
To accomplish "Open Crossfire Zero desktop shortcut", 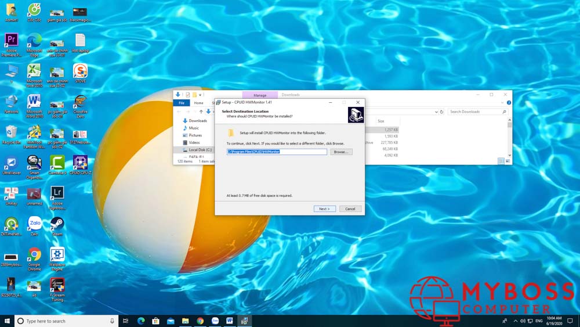I will click(x=80, y=106).
